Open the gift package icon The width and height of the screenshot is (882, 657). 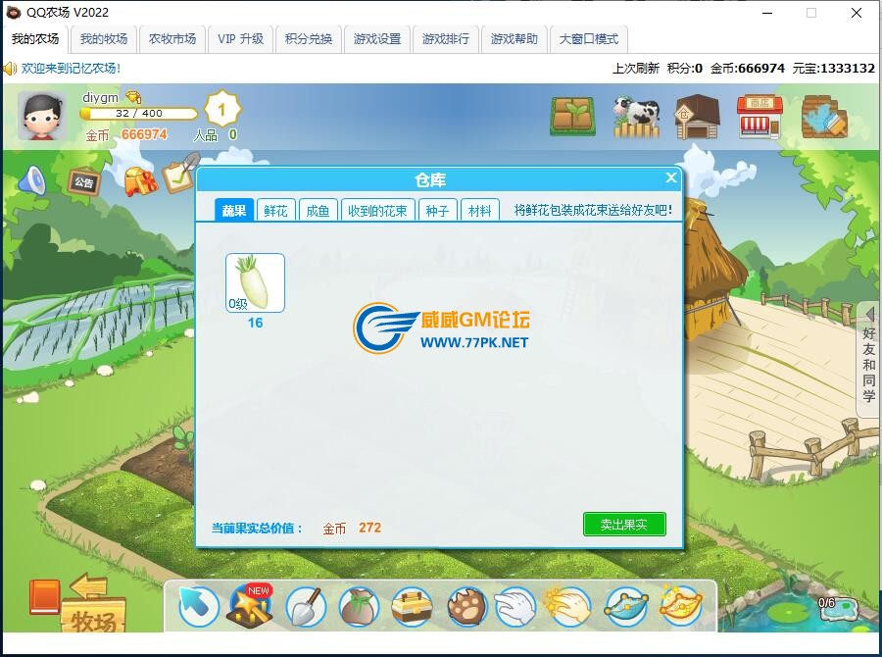coord(140,181)
